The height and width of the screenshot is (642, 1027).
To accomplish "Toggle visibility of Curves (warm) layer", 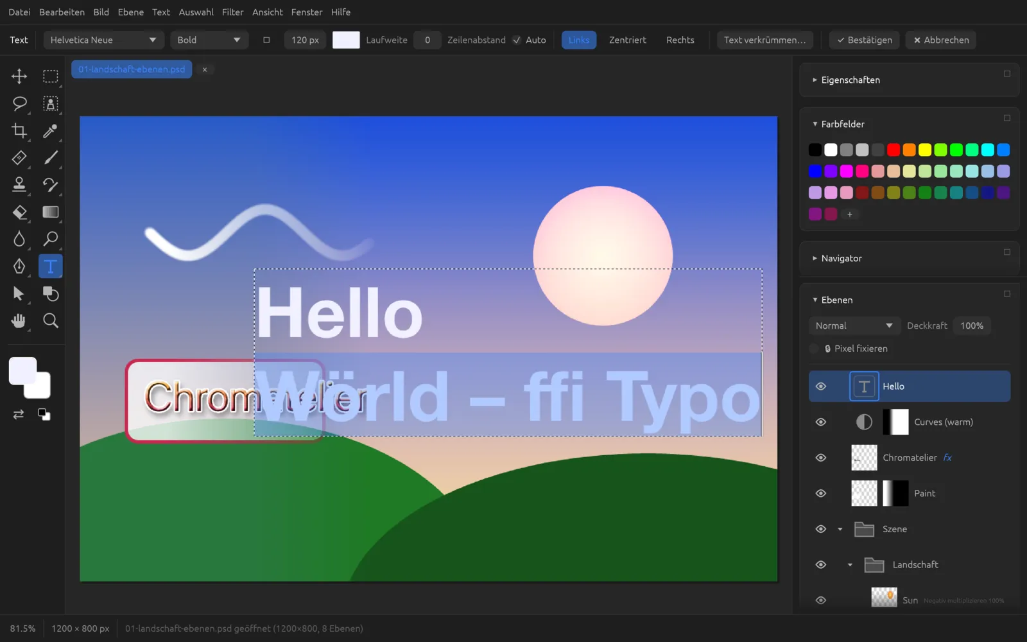I will tap(821, 422).
